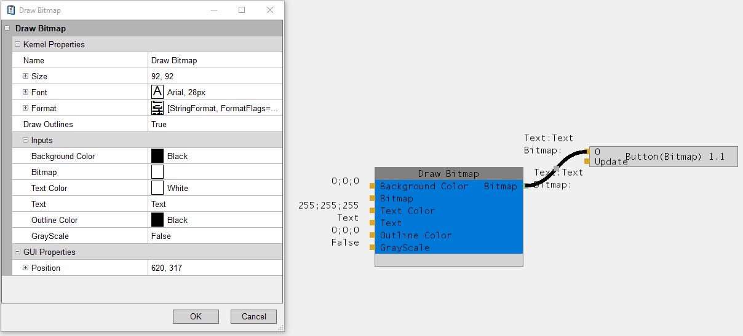Expand the Position property
This screenshot has height=336, width=743.
(26, 268)
